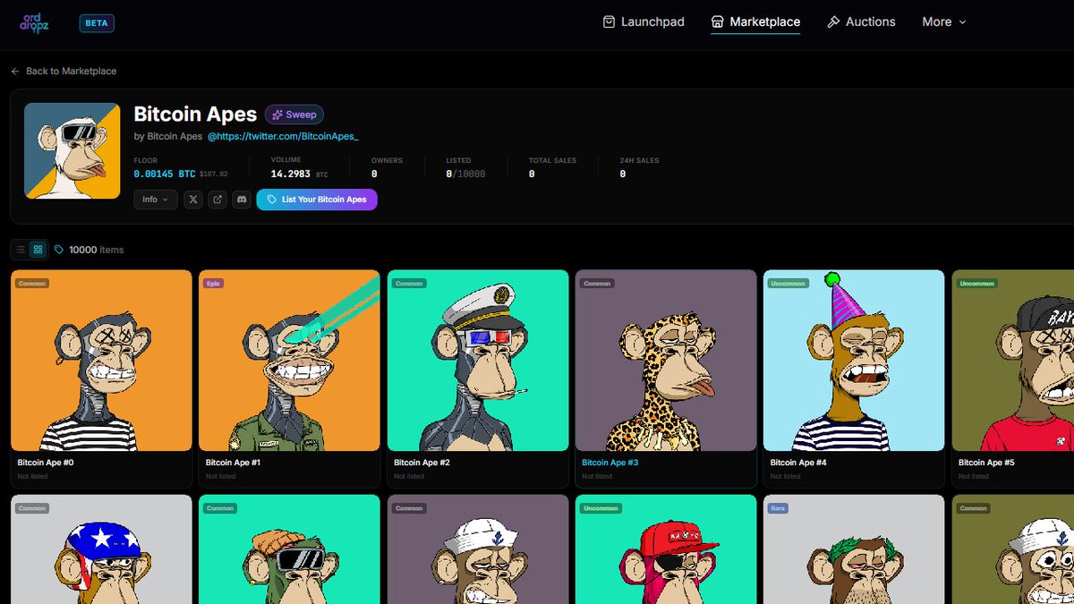1074x604 pixels.
Task: Click the Rare badge on laurel wreath ape
Action: [778, 508]
